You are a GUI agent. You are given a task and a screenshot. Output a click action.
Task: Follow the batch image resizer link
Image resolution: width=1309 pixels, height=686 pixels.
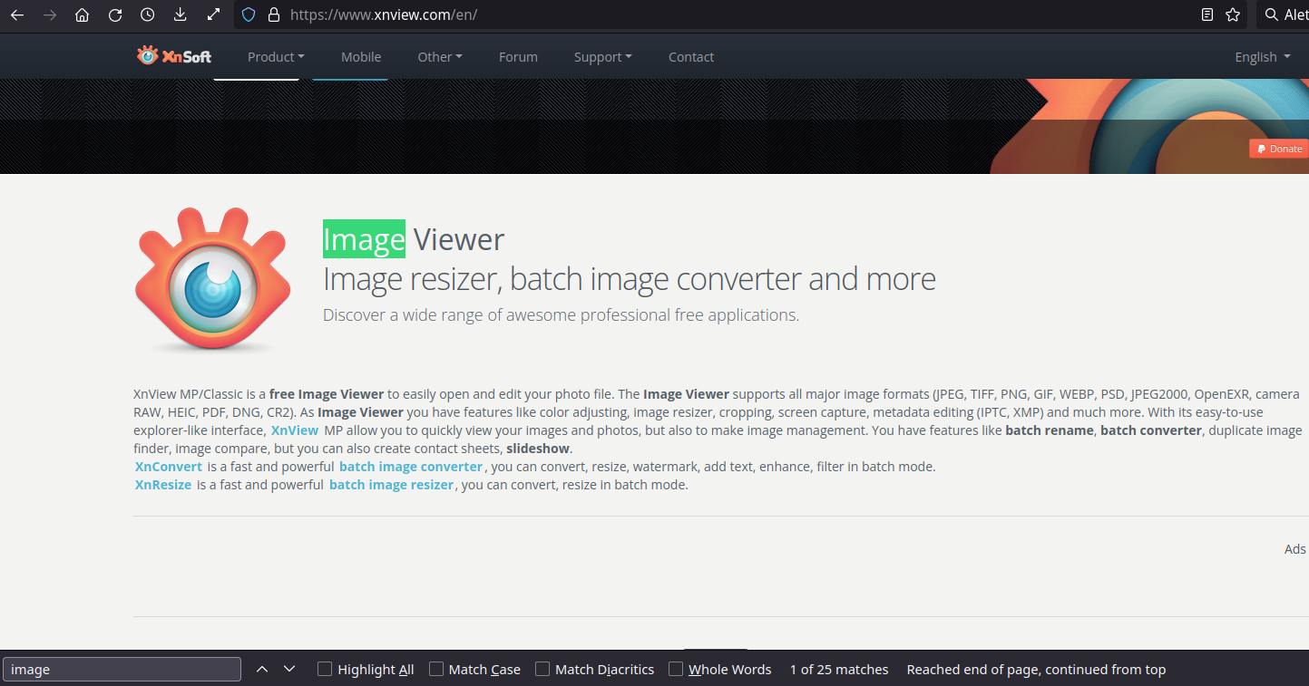pyautogui.click(x=391, y=485)
